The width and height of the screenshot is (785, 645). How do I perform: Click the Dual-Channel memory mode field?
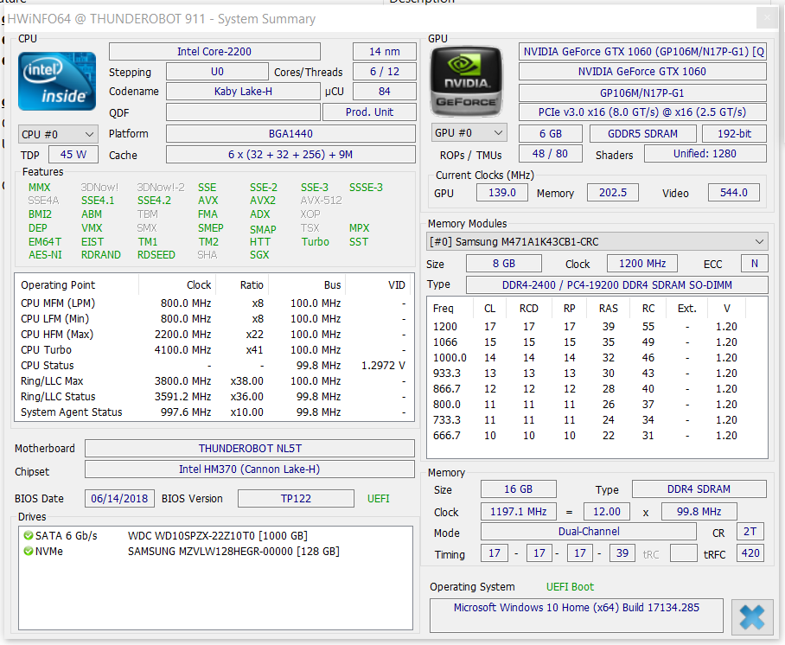point(589,532)
